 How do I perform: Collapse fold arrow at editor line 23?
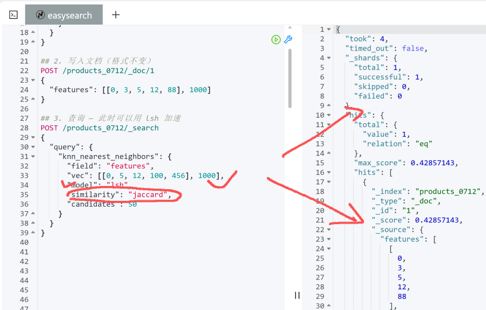pyautogui.click(x=33, y=80)
